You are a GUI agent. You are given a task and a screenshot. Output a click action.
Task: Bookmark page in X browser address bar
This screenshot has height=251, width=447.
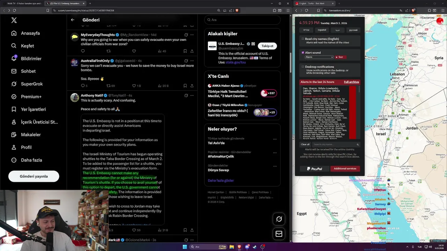pos(47,10)
